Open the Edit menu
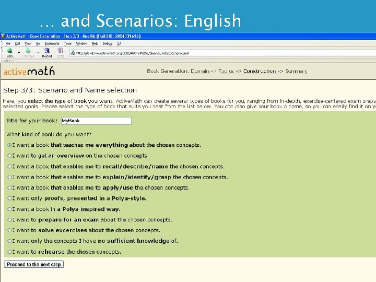The image size is (376, 282). pyautogui.click(x=18, y=44)
